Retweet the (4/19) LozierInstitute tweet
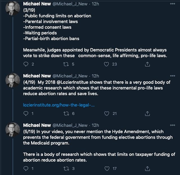This screenshot has width=180, height=175. (66, 113)
